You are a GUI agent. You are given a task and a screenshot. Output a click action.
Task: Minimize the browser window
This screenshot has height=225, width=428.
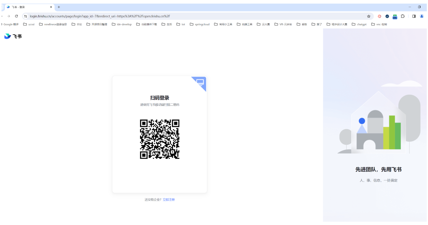pos(410,7)
